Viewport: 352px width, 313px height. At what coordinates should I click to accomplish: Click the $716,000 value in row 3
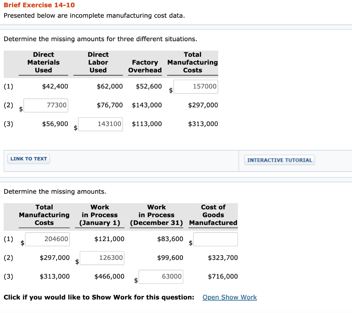(x=222, y=276)
